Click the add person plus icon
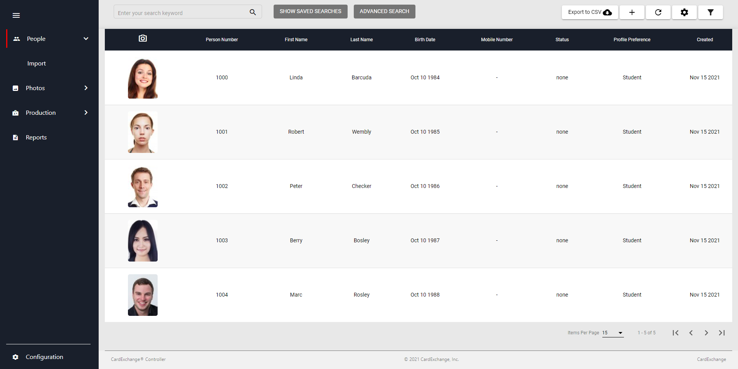 pyautogui.click(x=632, y=12)
